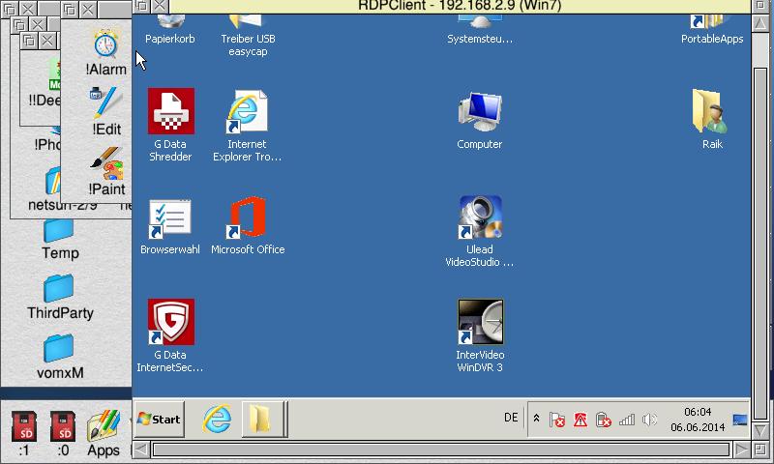The image size is (774, 464).
Task: Open the ThirdParty folder
Action: pyautogui.click(x=60, y=298)
